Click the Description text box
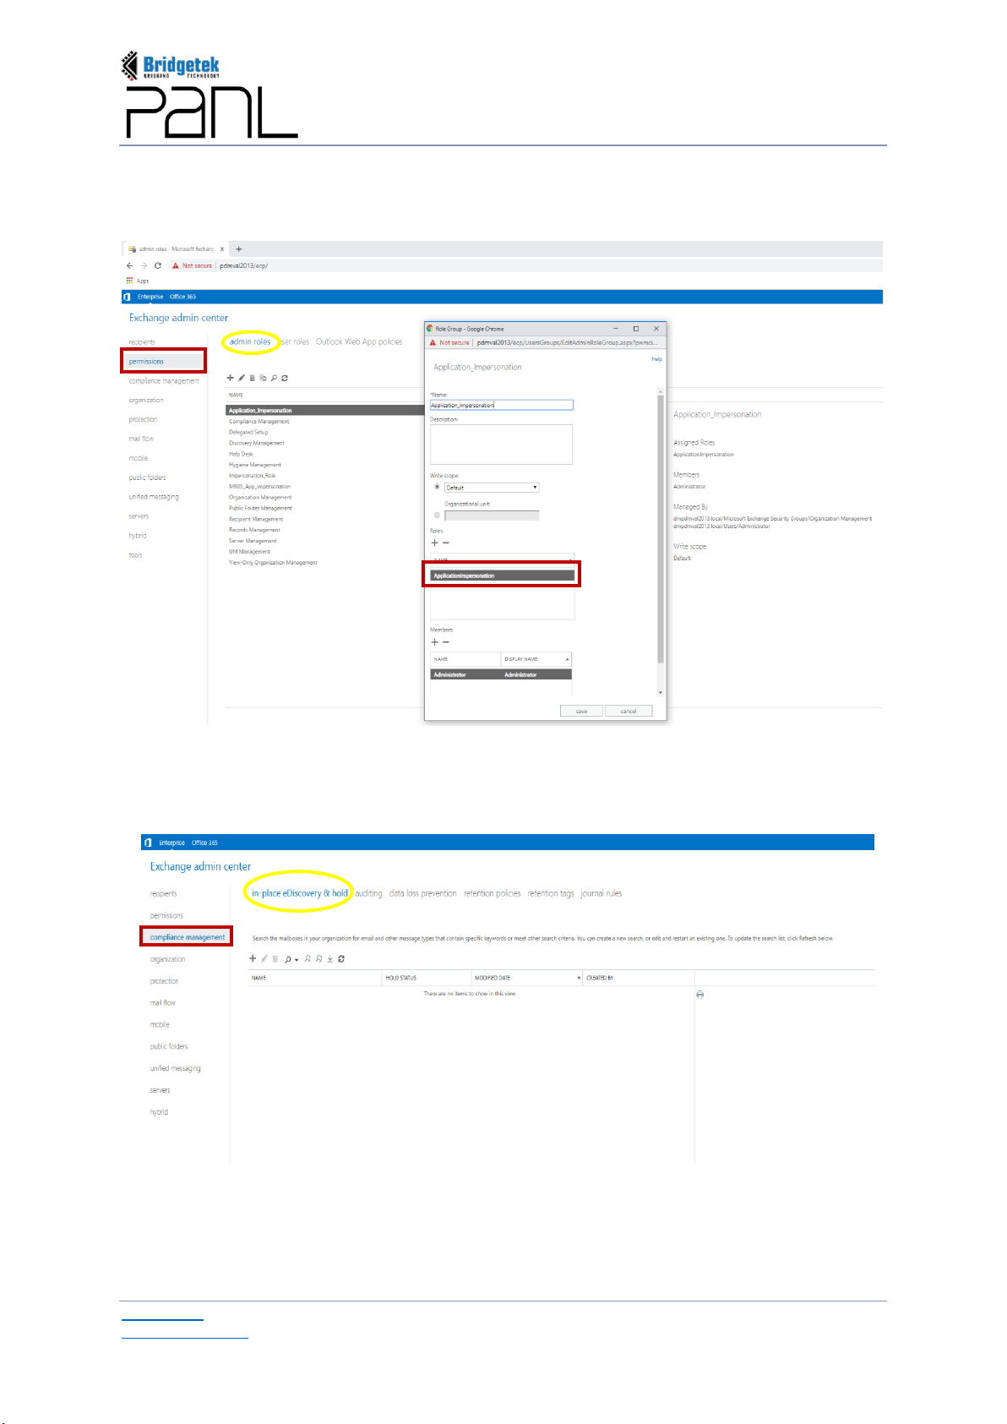 [501, 445]
